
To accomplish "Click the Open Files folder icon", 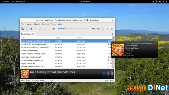I will click(27, 29).
